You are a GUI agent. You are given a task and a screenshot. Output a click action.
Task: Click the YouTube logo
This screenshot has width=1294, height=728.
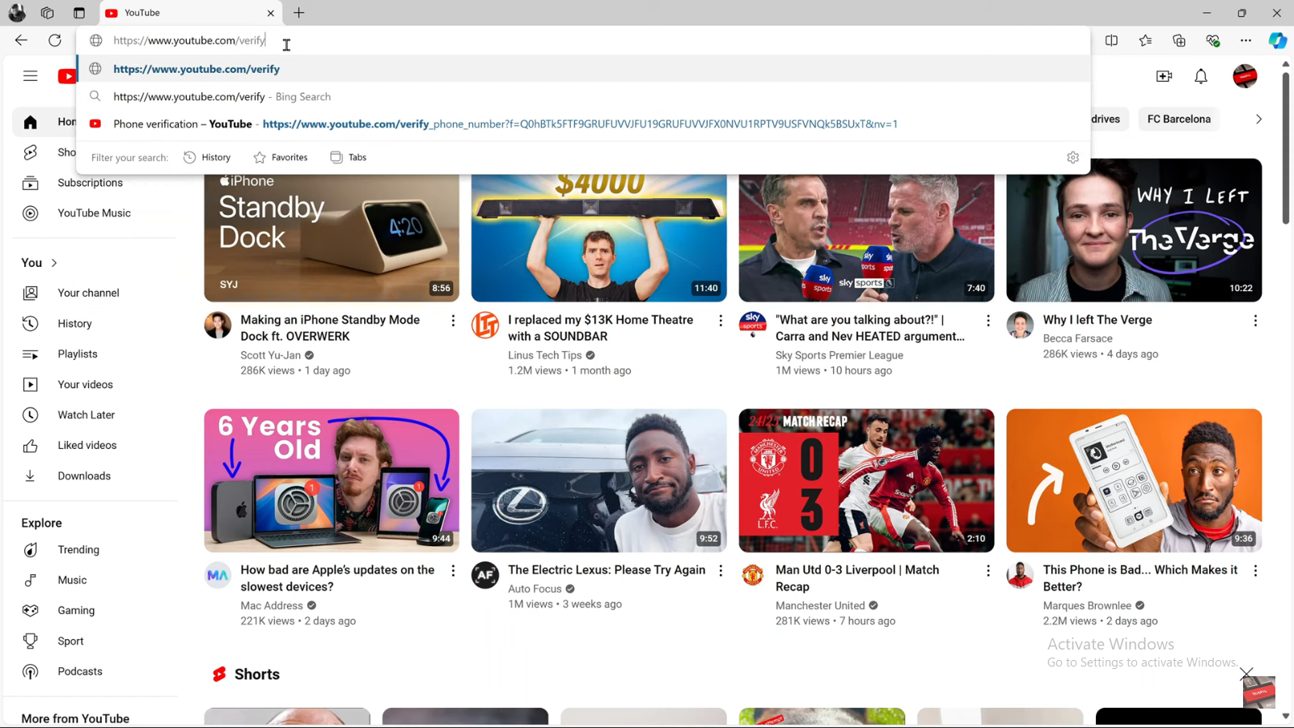pos(67,76)
